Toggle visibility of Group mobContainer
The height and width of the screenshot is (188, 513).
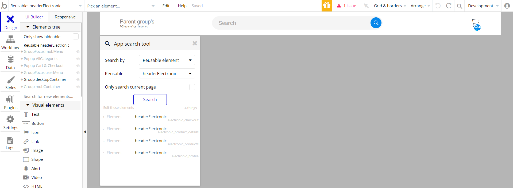point(78,87)
